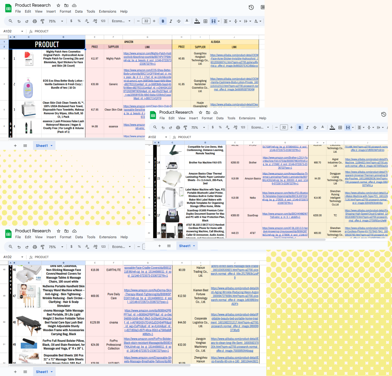The height and width of the screenshot is (376, 392).
Task: Open the Data menu in the bottom window
Action: pyautogui.click(x=79, y=237)
